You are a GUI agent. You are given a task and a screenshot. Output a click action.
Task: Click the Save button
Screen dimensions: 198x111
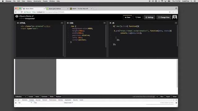(127, 17)
